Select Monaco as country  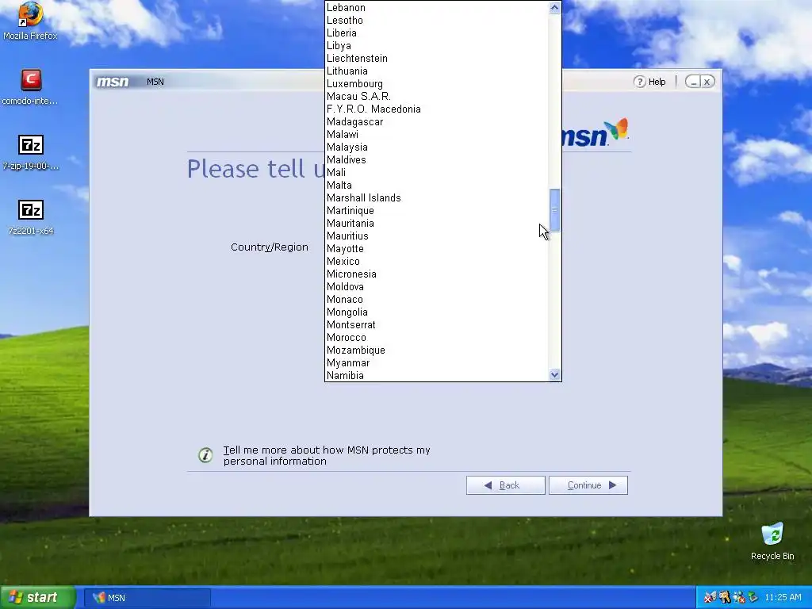point(437,299)
